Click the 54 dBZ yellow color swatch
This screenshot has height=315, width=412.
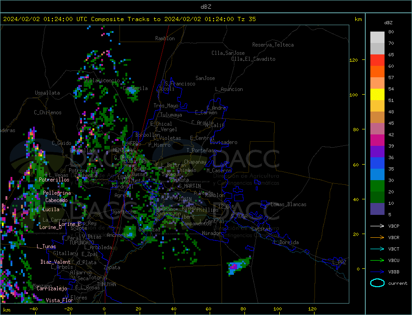pyautogui.click(x=377, y=95)
